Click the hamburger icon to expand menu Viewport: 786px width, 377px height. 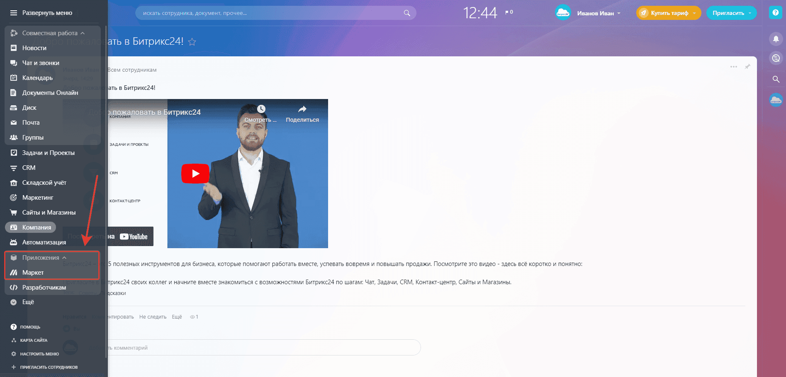tap(14, 13)
